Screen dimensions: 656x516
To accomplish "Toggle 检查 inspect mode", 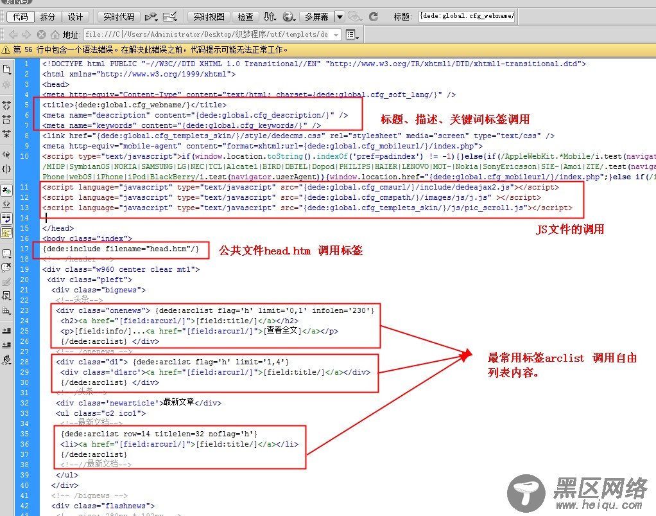I will coord(245,17).
